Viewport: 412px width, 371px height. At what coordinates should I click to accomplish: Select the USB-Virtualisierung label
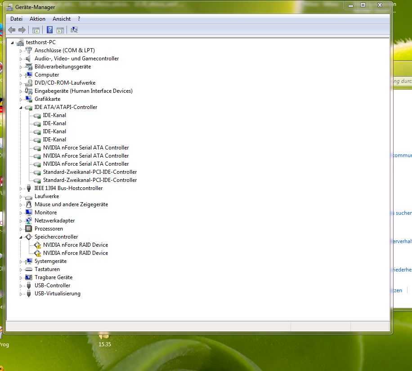point(58,294)
